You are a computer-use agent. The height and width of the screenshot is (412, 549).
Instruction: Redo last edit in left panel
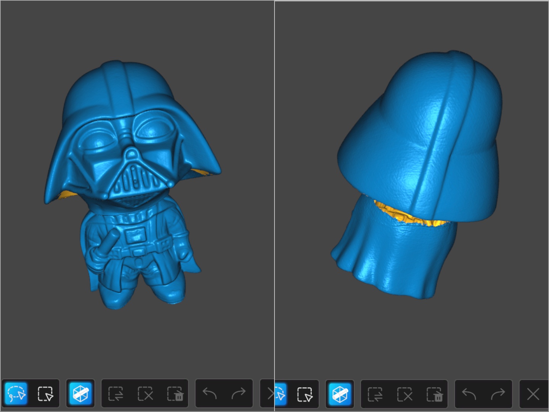pyautogui.click(x=239, y=394)
